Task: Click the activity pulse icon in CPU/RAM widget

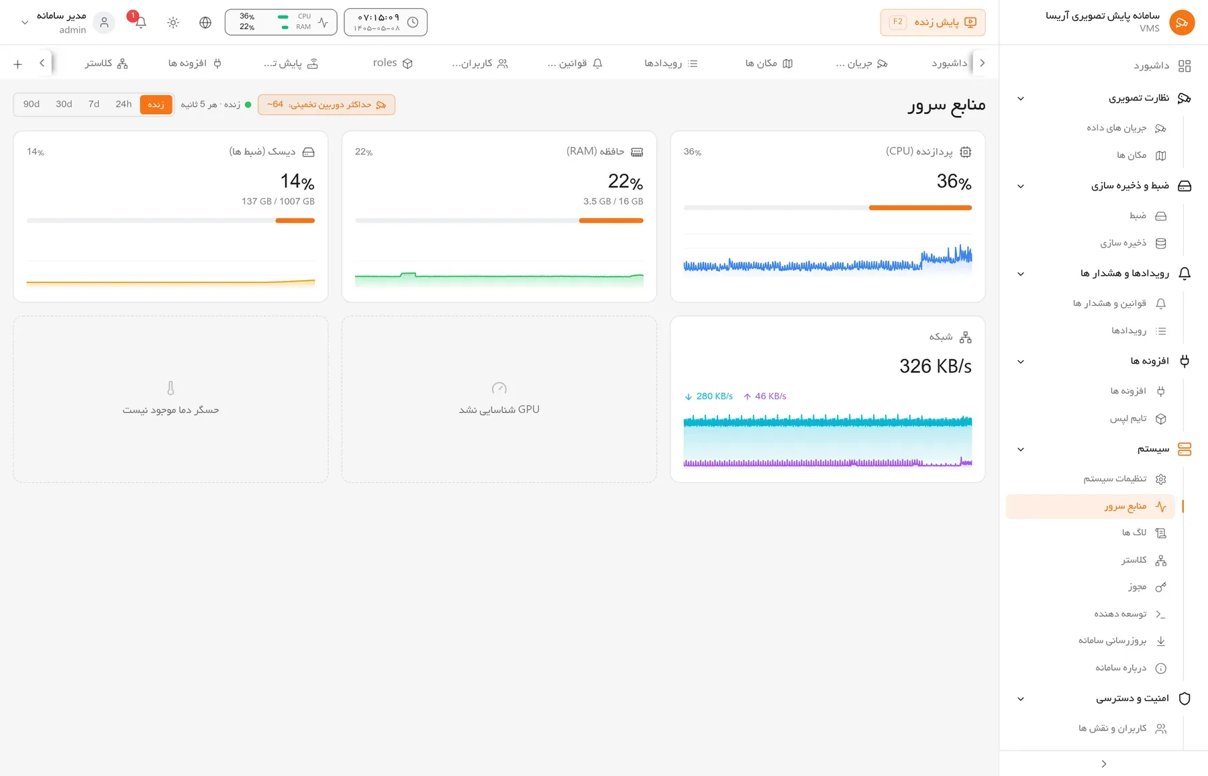Action: (323, 22)
